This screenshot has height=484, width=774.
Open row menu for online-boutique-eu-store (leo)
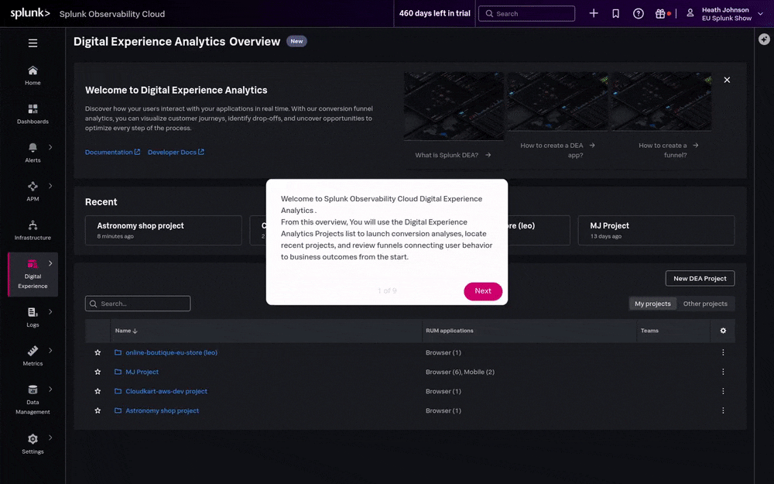pos(723,352)
